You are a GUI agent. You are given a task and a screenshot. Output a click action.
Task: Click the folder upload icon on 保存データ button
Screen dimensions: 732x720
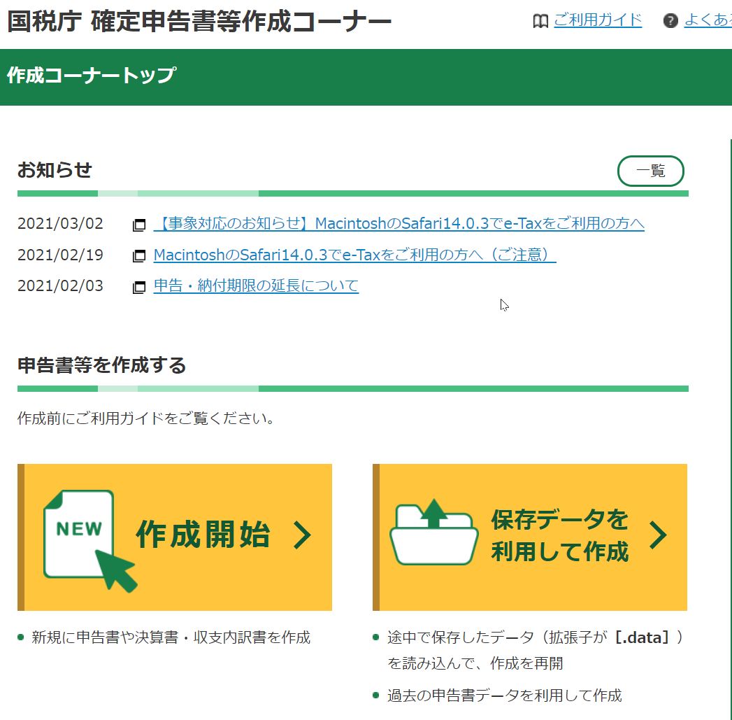(x=434, y=532)
